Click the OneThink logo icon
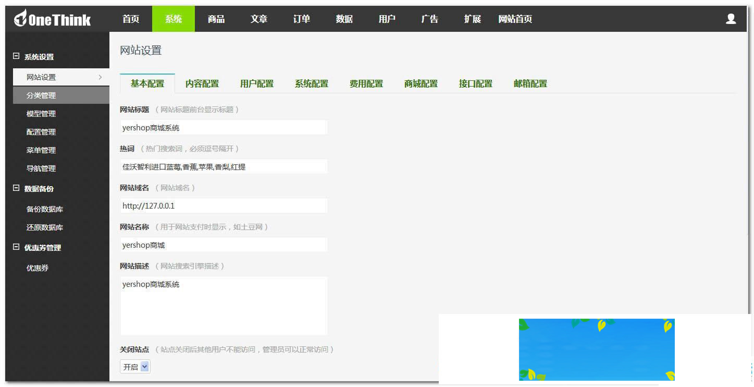754x387 pixels. point(20,18)
